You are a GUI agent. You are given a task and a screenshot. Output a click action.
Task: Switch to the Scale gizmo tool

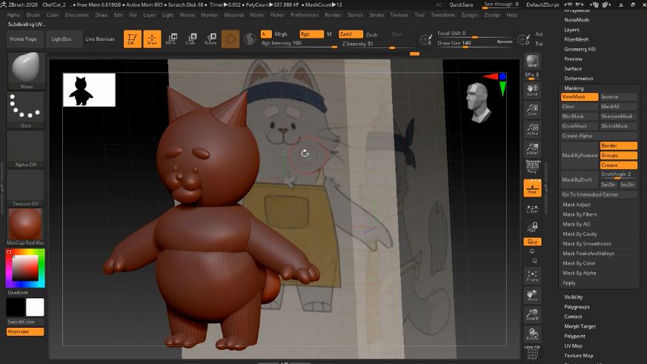click(190, 39)
